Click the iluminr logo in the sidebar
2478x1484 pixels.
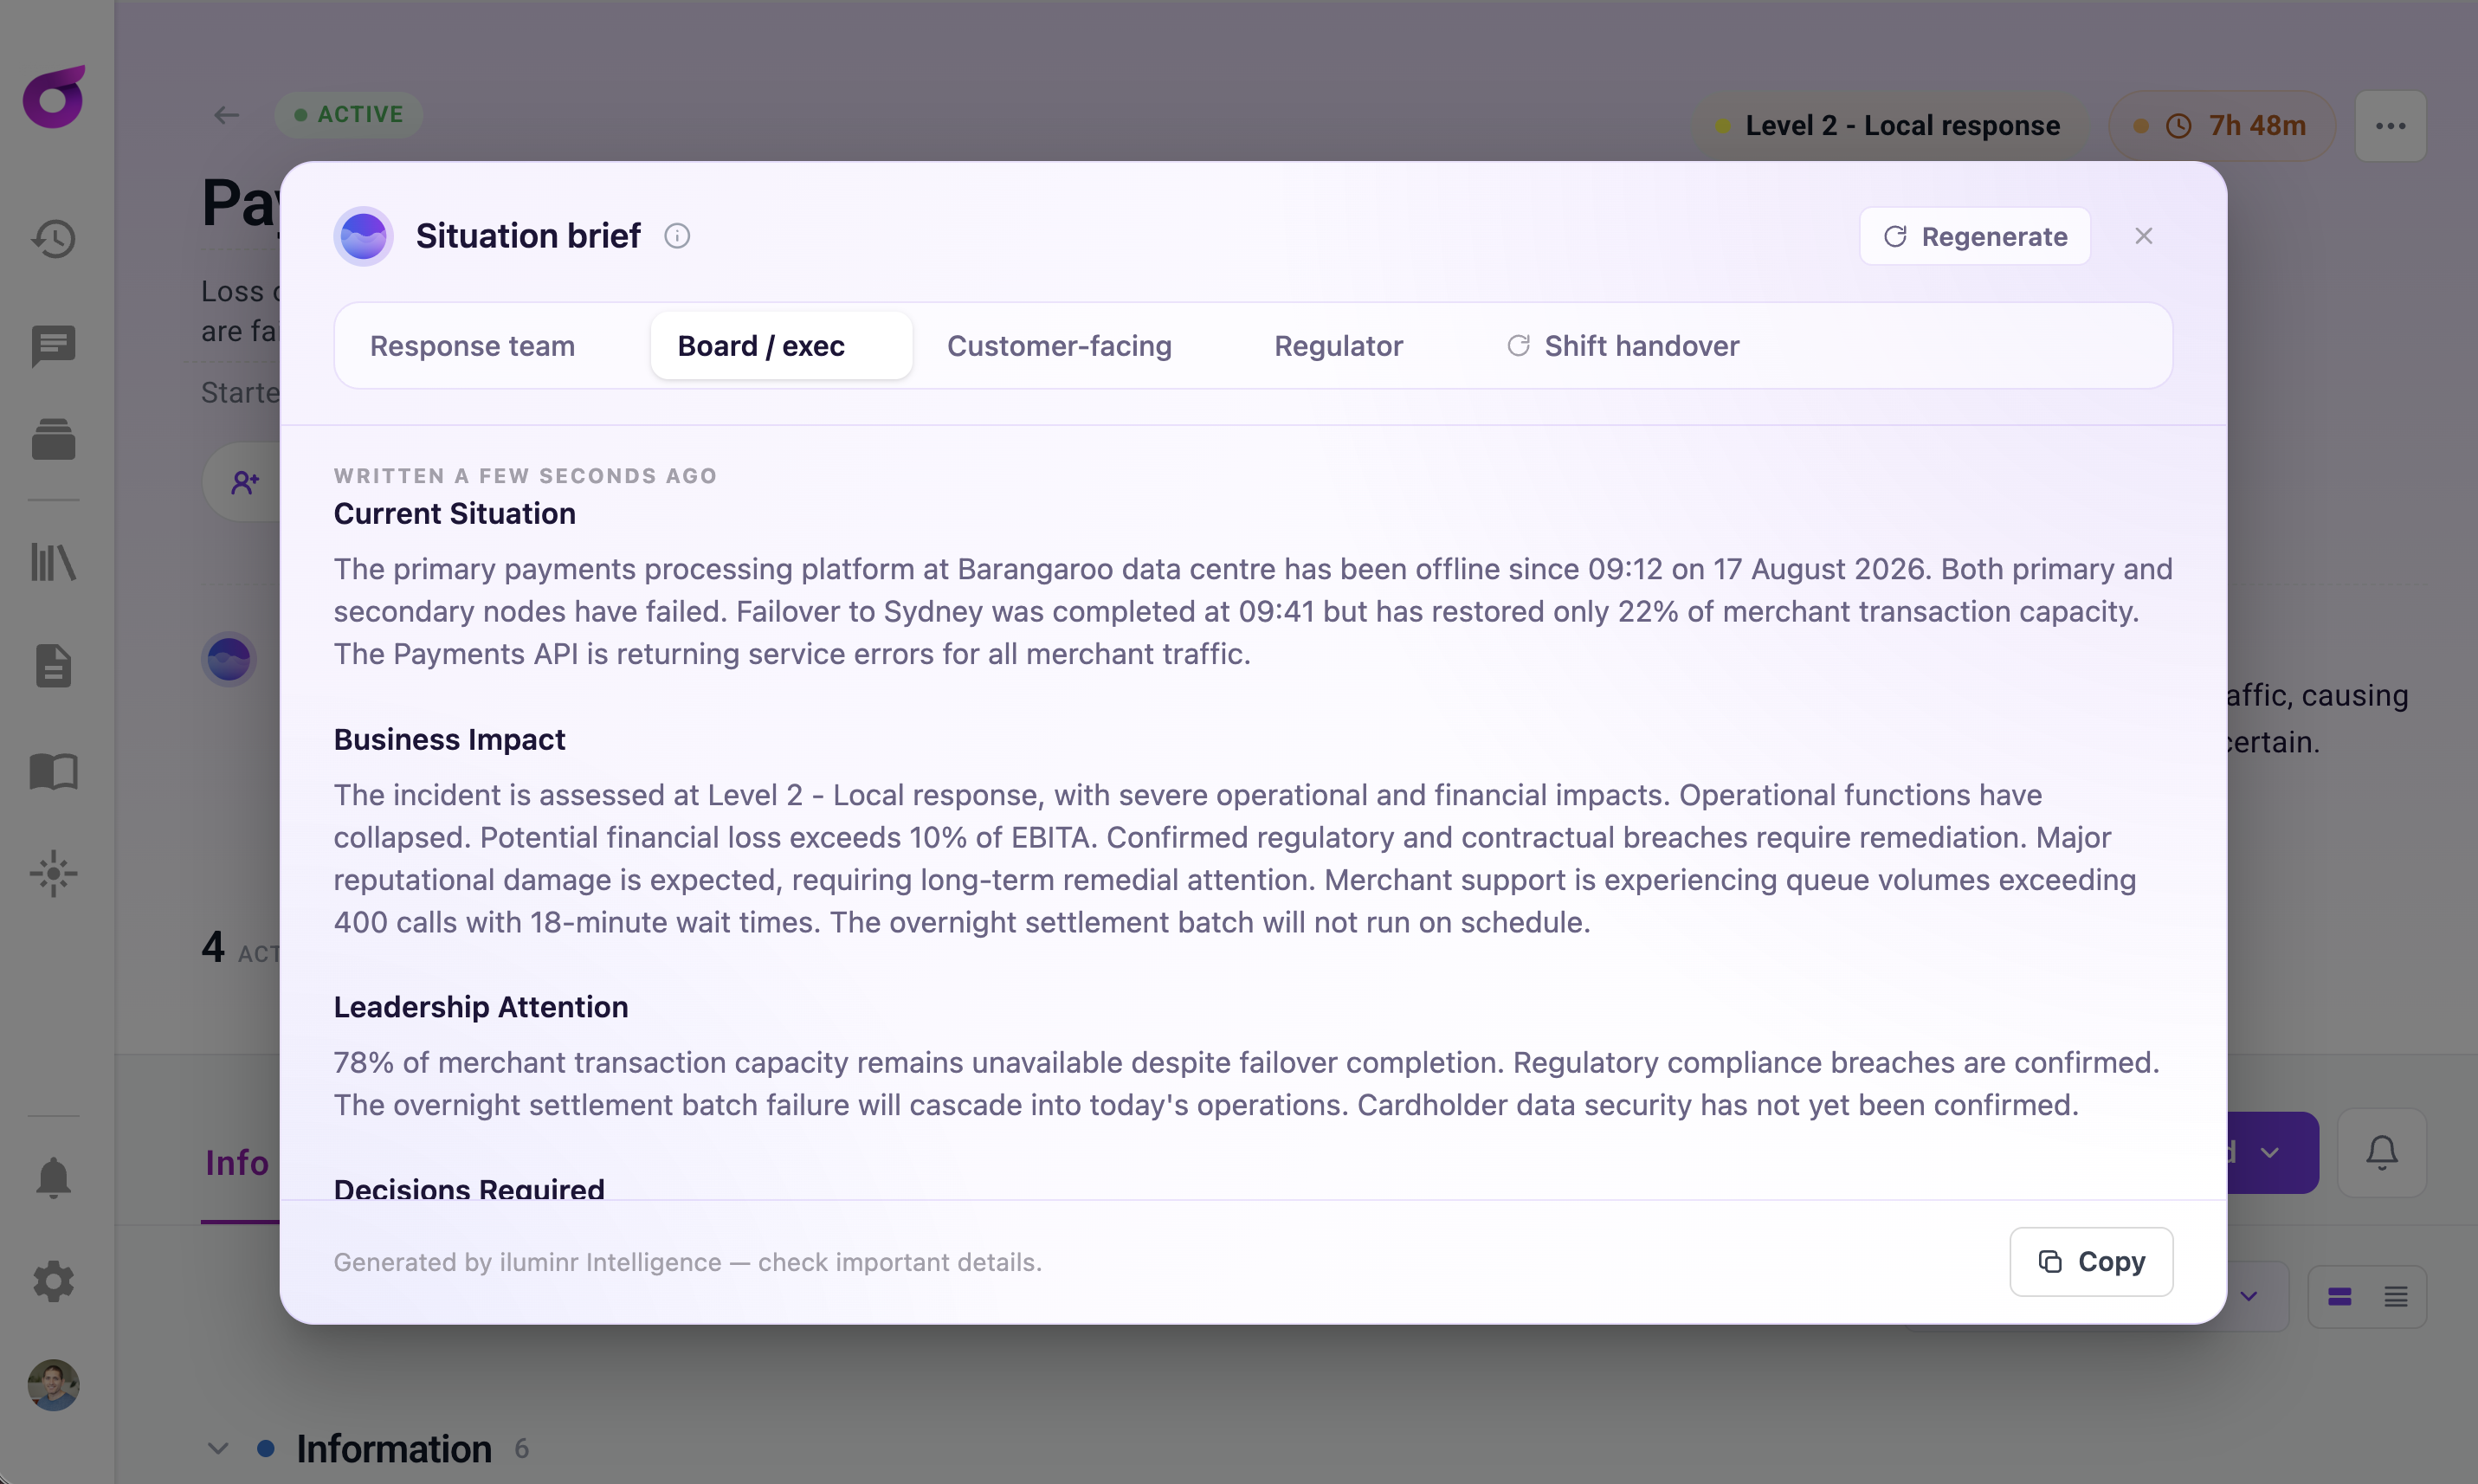coord(54,97)
